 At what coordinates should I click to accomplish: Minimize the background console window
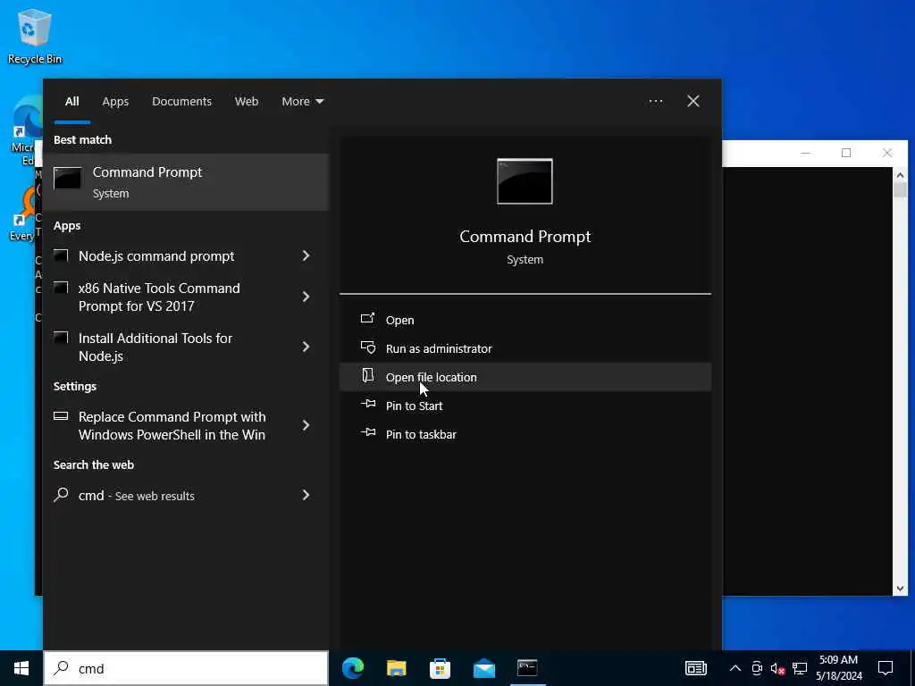805,153
